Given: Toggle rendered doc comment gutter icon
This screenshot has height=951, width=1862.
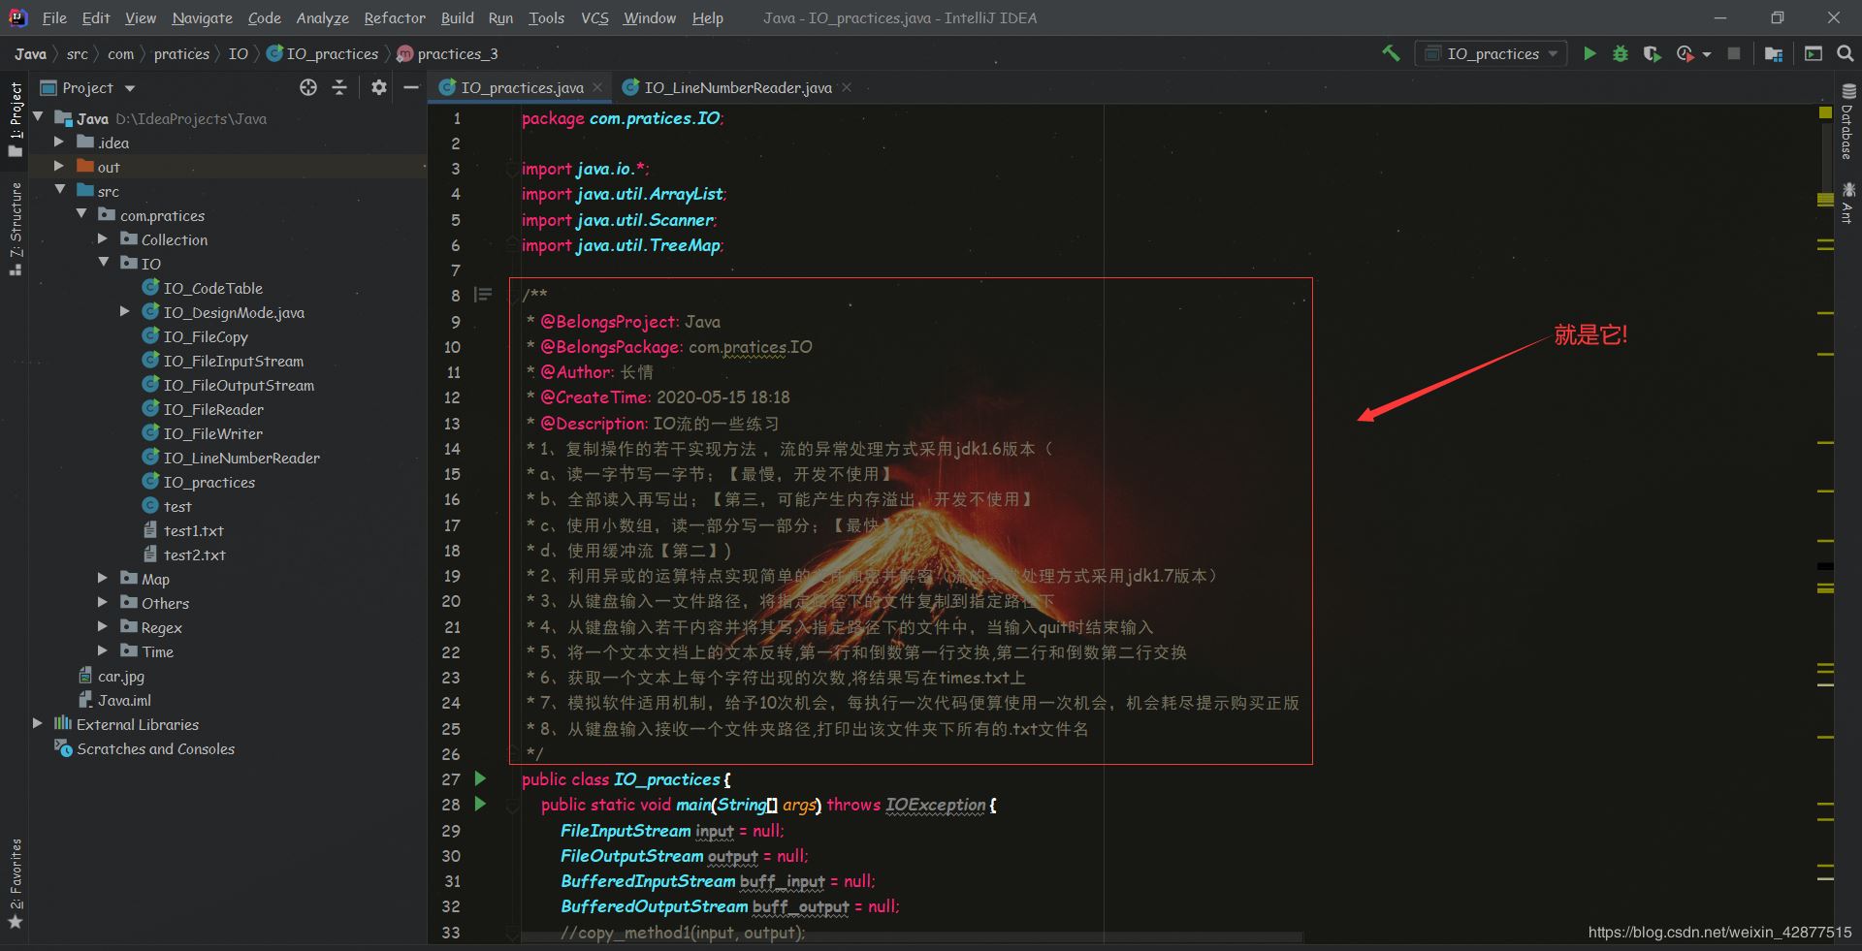Looking at the screenshot, I should (483, 294).
